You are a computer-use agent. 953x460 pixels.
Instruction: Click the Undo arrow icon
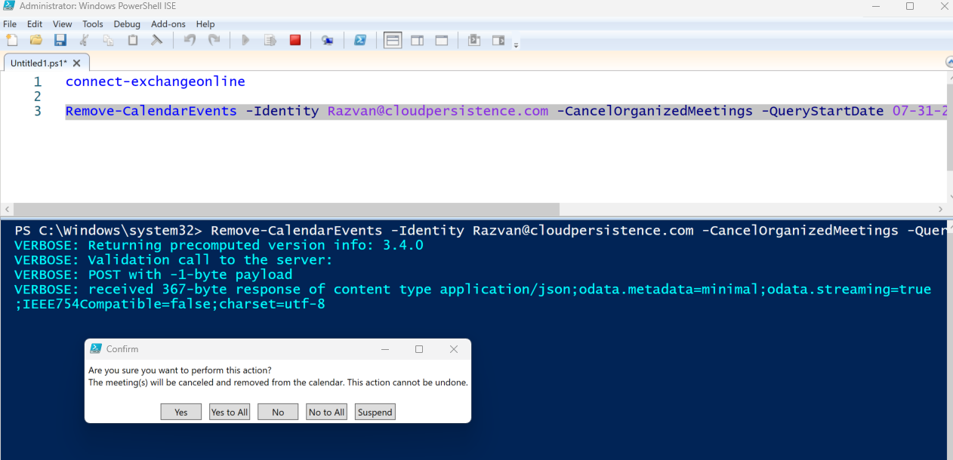tap(190, 40)
